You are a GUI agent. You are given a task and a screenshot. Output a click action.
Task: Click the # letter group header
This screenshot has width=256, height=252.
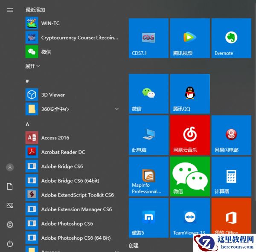[27, 81]
